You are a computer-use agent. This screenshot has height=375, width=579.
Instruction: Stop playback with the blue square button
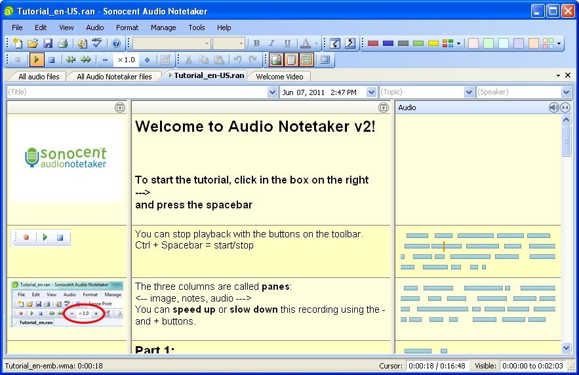[x=52, y=60]
